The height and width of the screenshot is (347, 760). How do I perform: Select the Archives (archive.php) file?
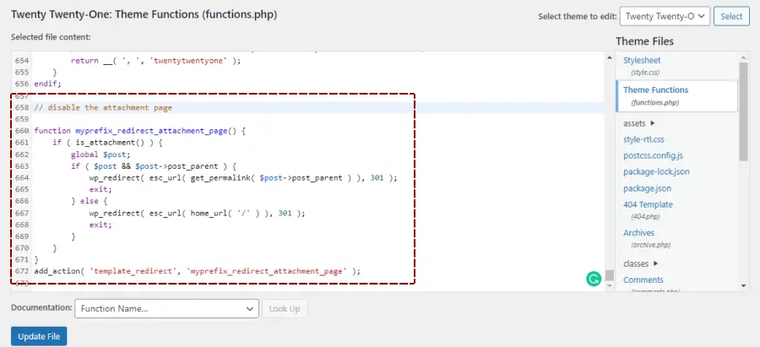638,232
